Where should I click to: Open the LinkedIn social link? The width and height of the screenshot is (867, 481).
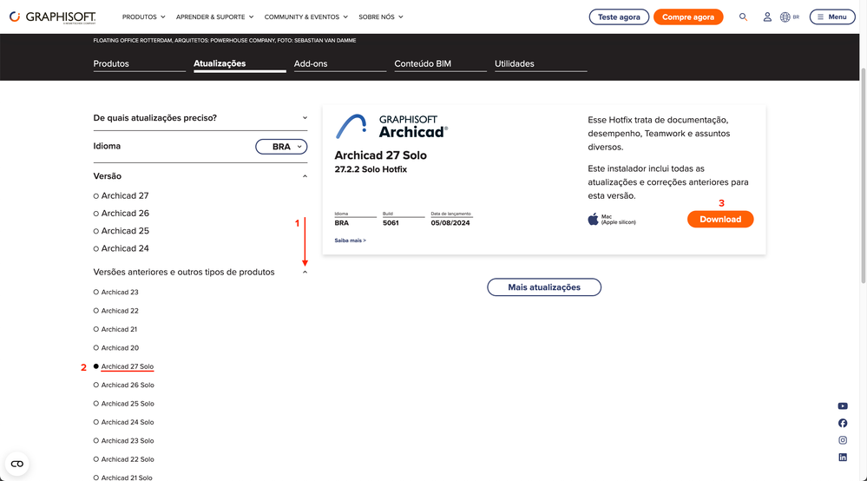coord(843,458)
